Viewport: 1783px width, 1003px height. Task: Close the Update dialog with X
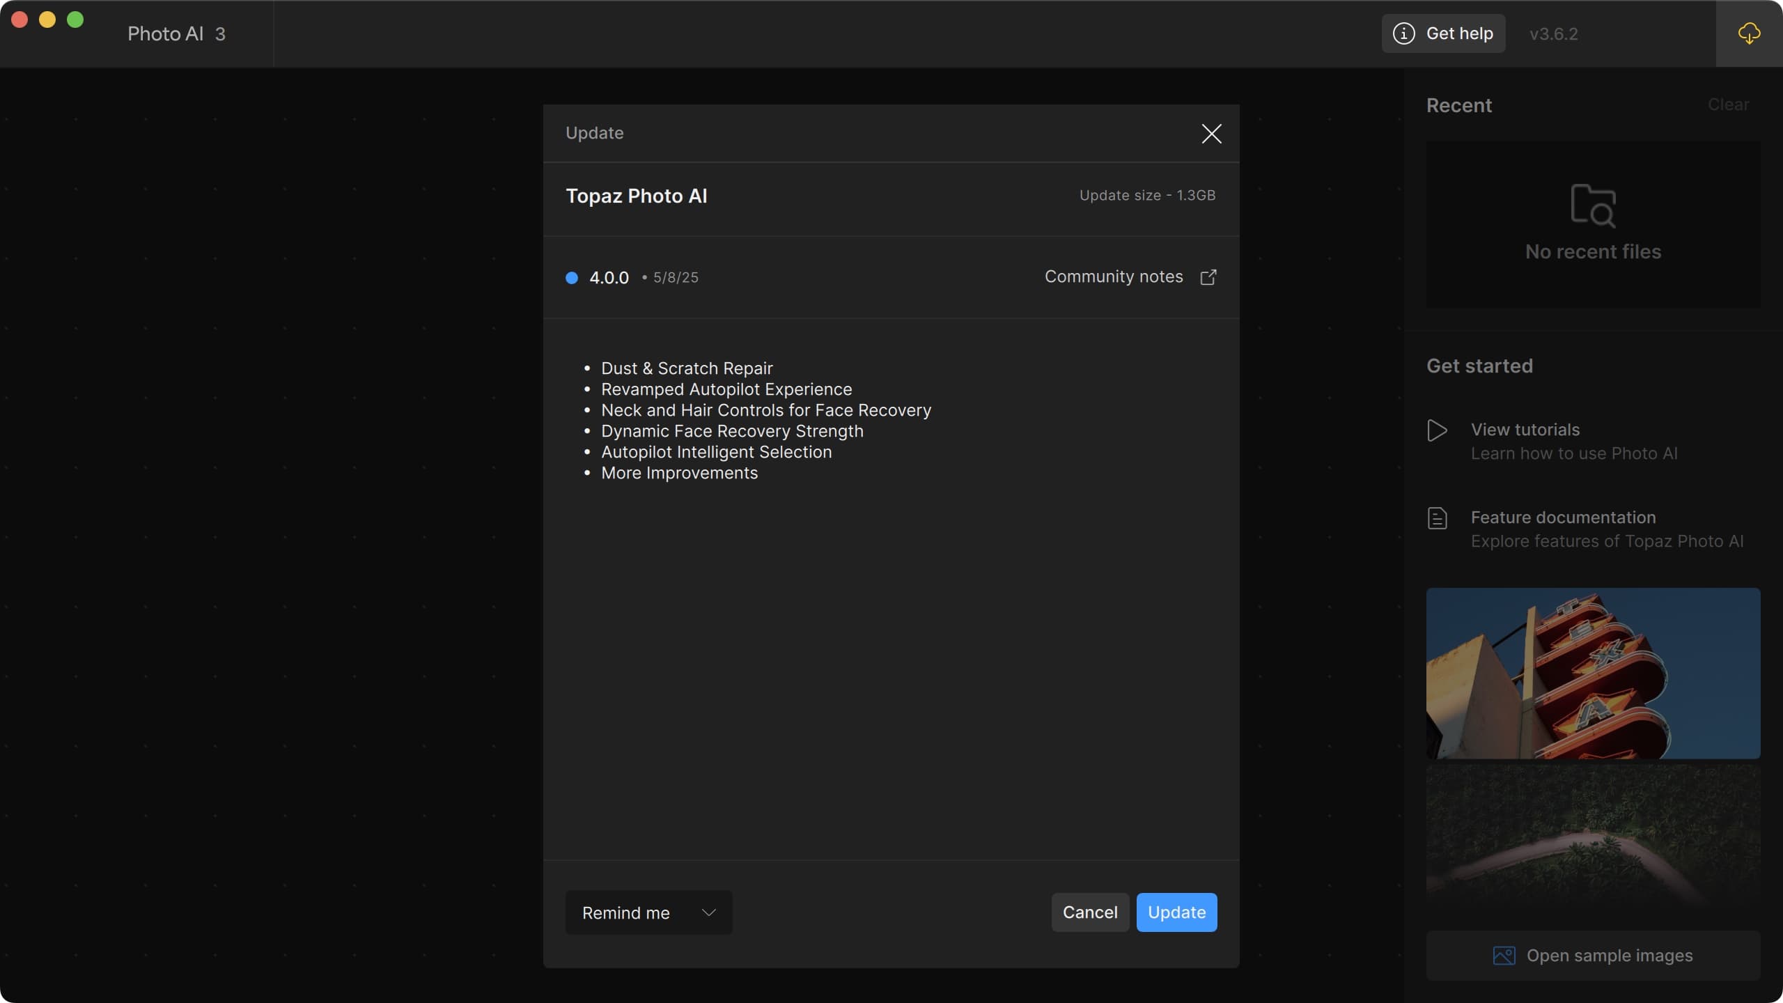[1211, 134]
